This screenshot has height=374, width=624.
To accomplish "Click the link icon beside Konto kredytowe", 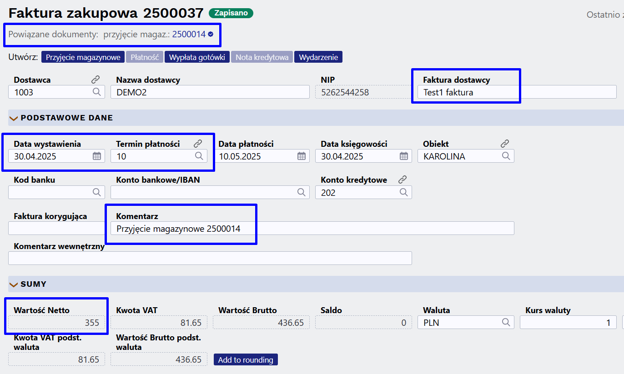I will 403,180.
